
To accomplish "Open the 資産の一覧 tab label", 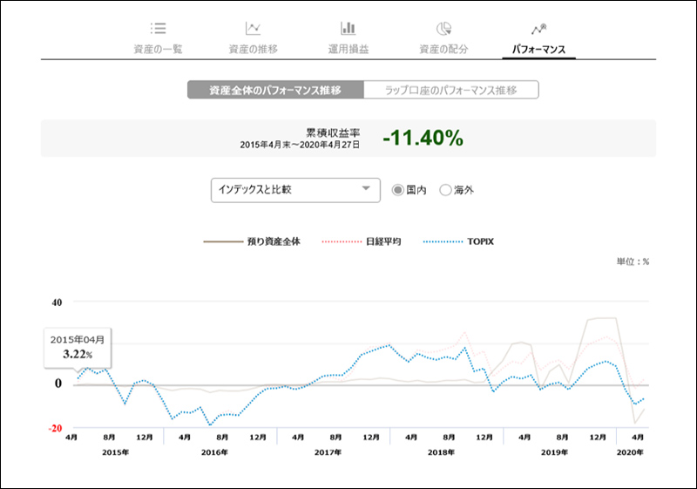I will pyautogui.click(x=158, y=49).
